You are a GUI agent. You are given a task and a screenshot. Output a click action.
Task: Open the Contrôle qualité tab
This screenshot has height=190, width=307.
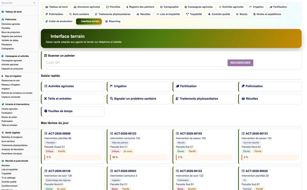tap(219, 14)
